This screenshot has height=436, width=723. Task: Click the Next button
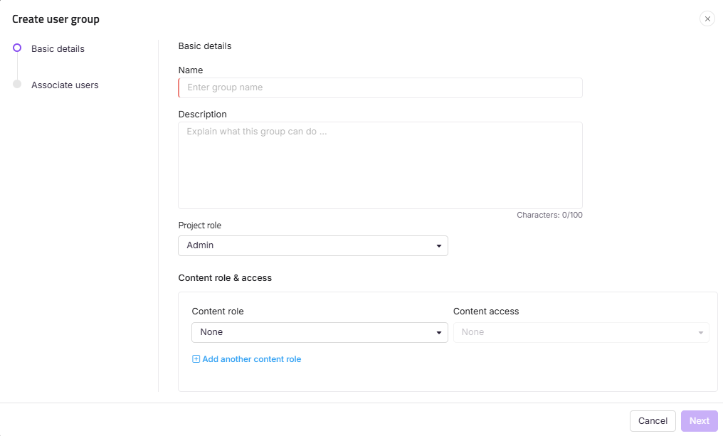(x=698, y=420)
